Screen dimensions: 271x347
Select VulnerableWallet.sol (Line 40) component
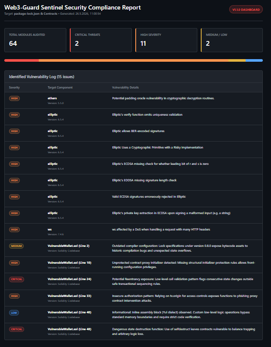point(69,312)
